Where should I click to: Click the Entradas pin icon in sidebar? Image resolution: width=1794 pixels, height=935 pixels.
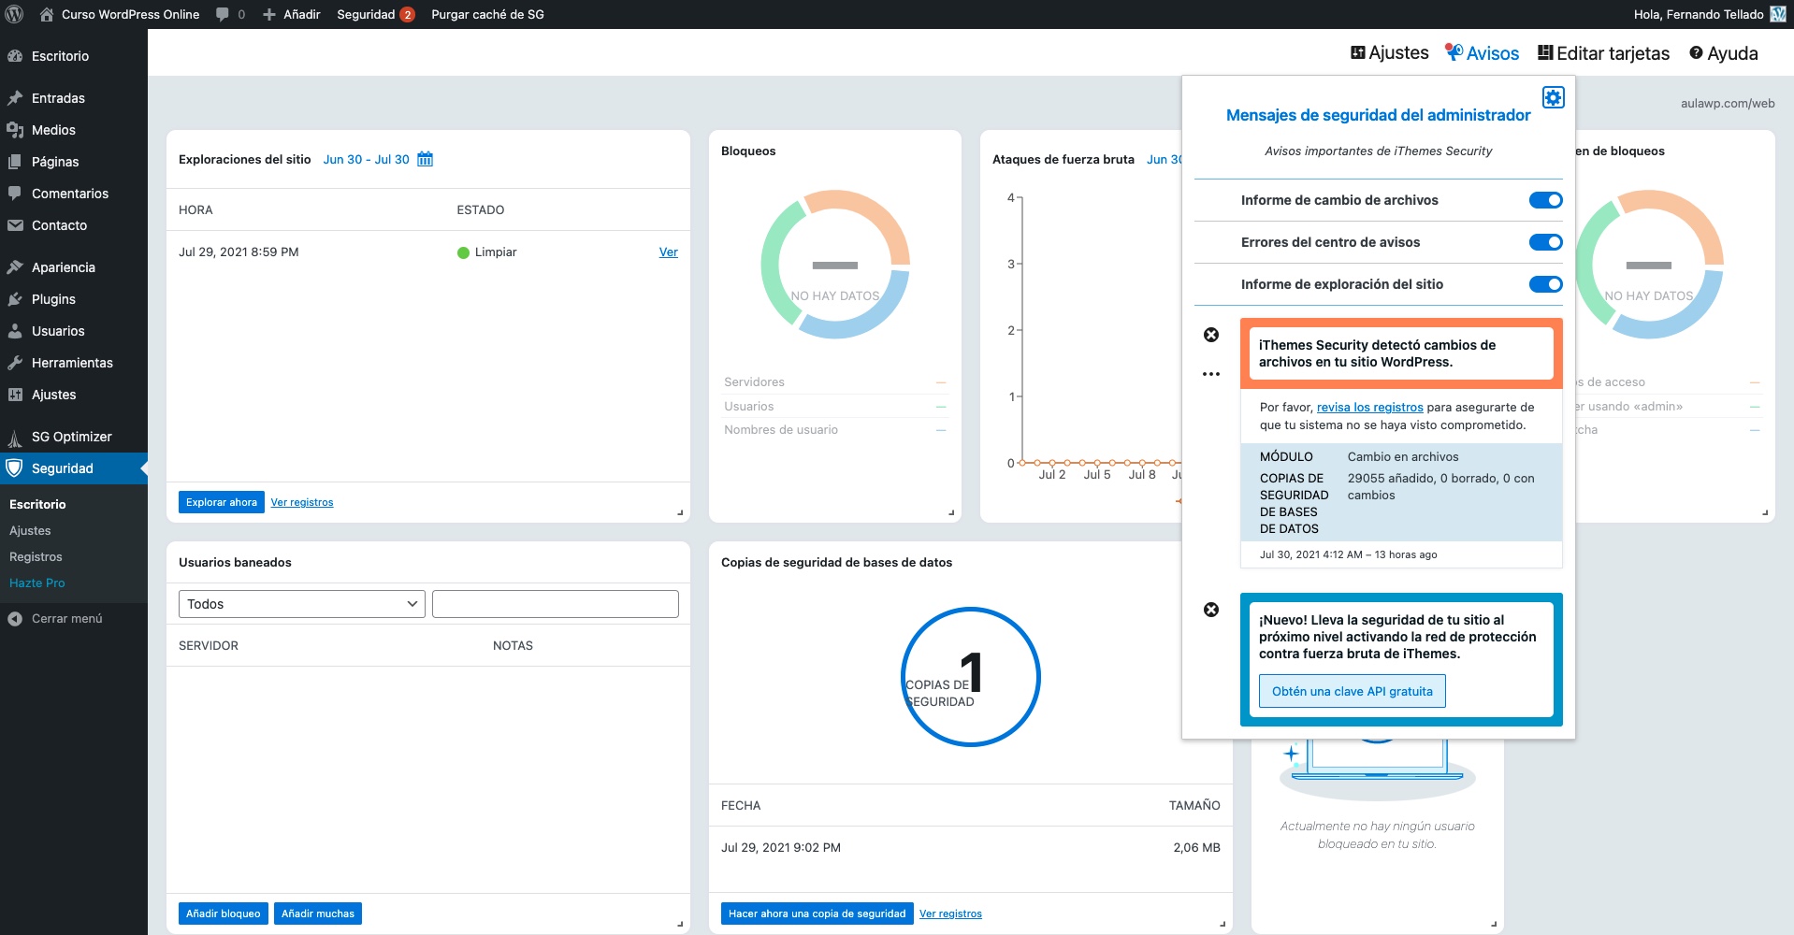[15, 98]
